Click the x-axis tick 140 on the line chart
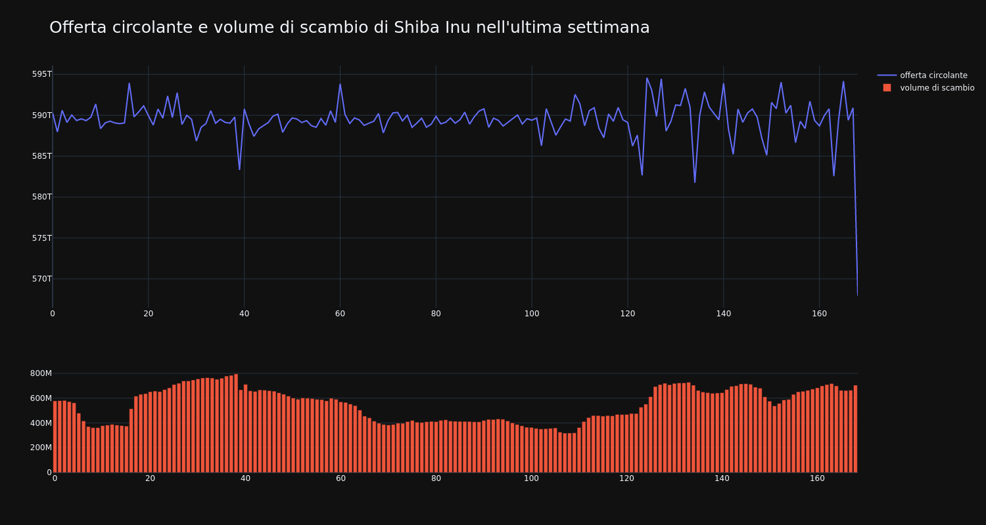986x525 pixels. coord(723,314)
